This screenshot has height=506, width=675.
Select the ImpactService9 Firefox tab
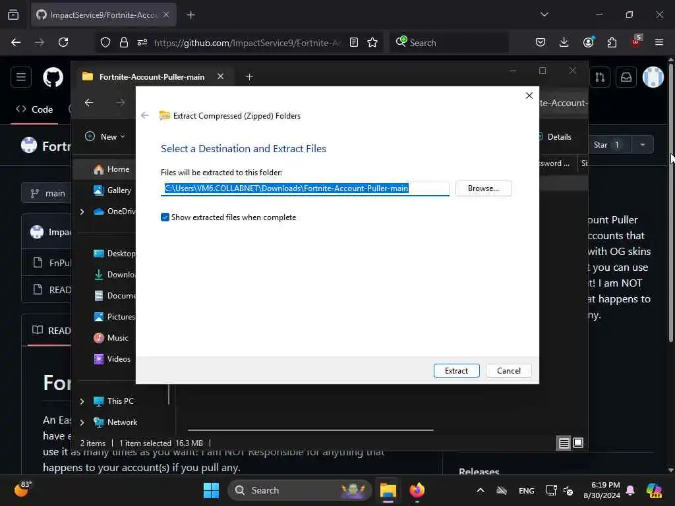point(103,15)
